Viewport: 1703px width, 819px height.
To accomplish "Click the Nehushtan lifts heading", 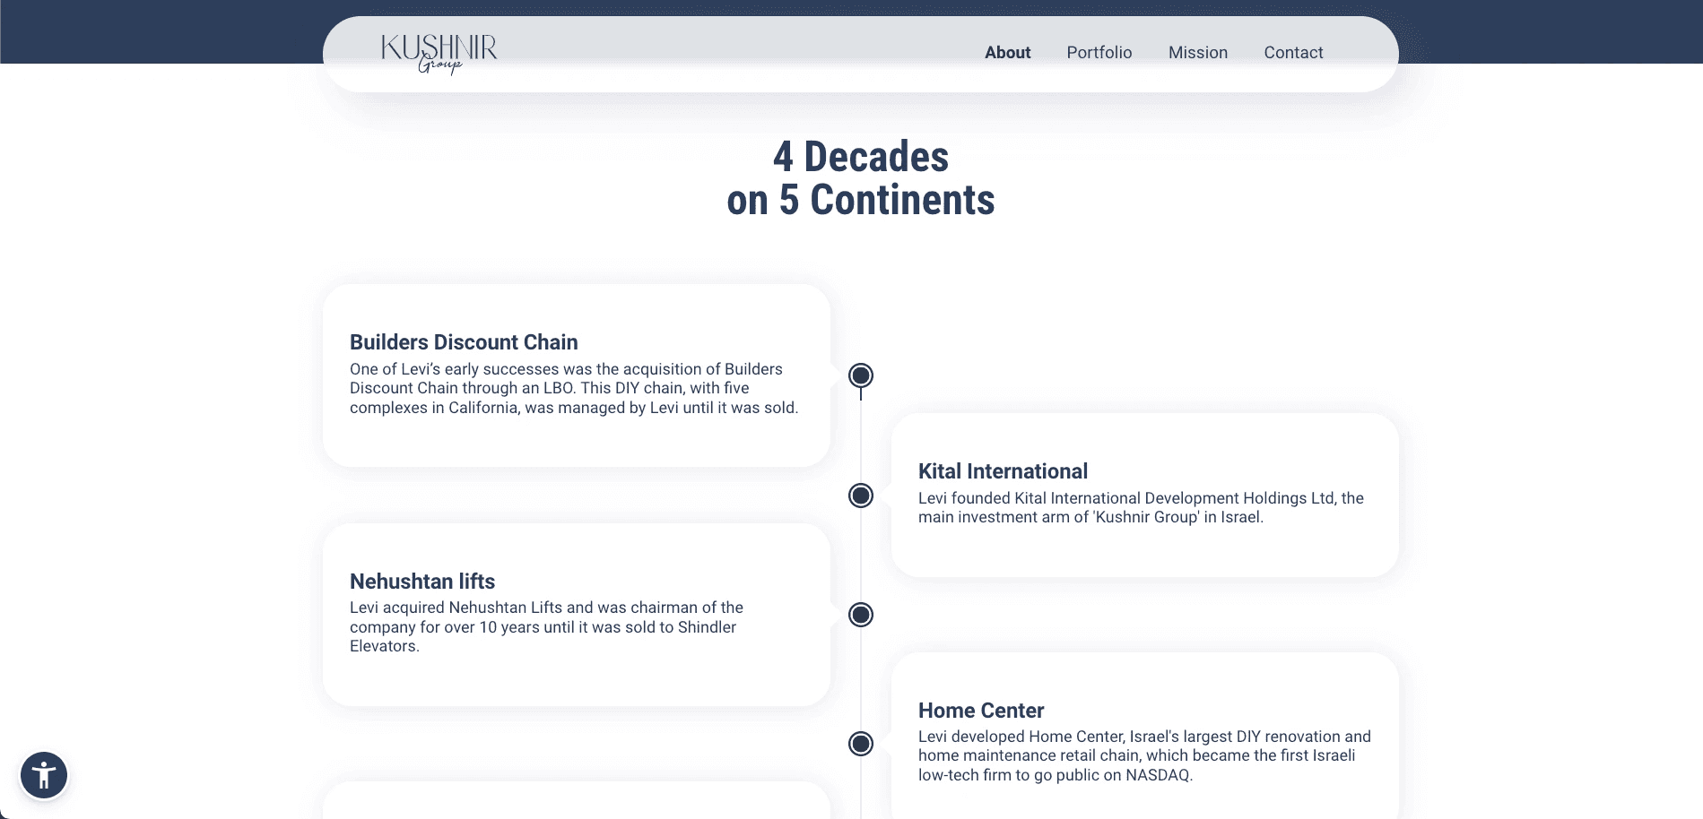I will 422,582.
